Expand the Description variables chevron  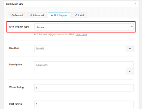[130, 71]
